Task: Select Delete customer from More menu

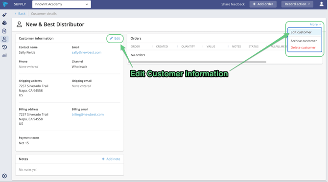Action: (x=303, y=47)
